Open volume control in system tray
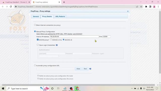Image resolution: width=161 pixels, height=91 pixels. pos(144,88)
